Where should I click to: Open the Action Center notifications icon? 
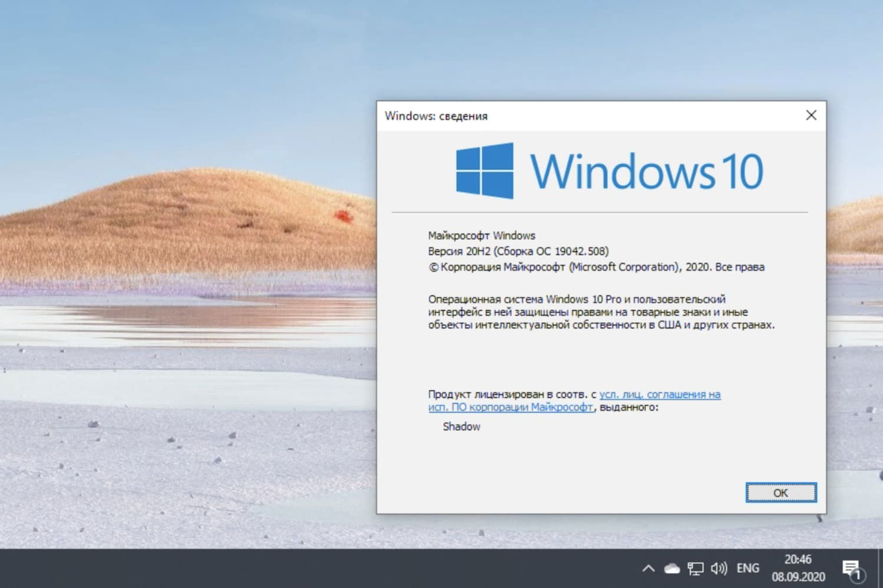[x=852, y=568]
